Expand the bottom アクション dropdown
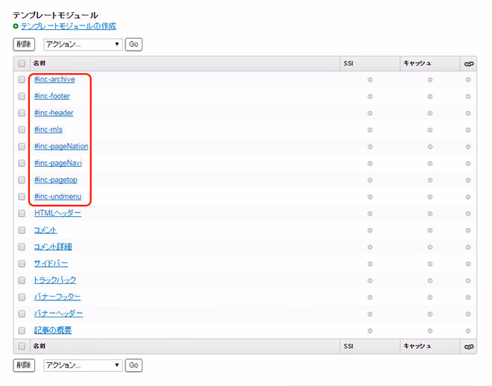 (x=83, y=365)
